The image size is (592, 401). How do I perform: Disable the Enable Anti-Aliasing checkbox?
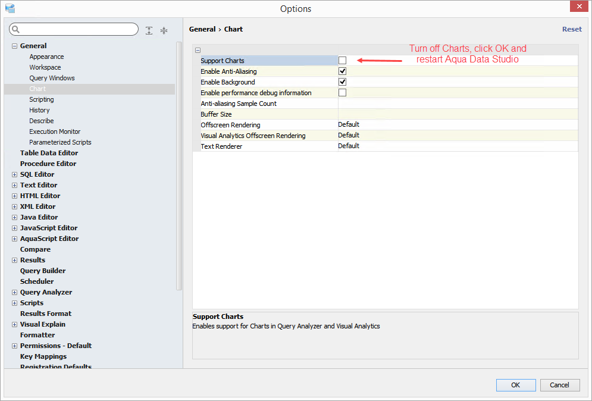pos(342,71)
